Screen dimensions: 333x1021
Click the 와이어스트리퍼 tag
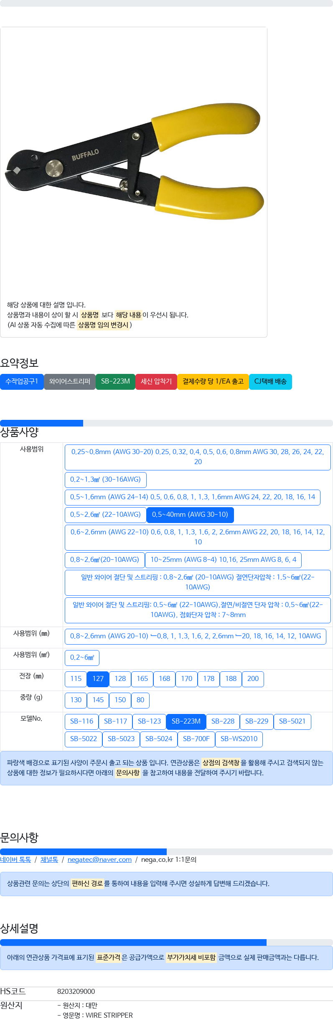[70, 381]
